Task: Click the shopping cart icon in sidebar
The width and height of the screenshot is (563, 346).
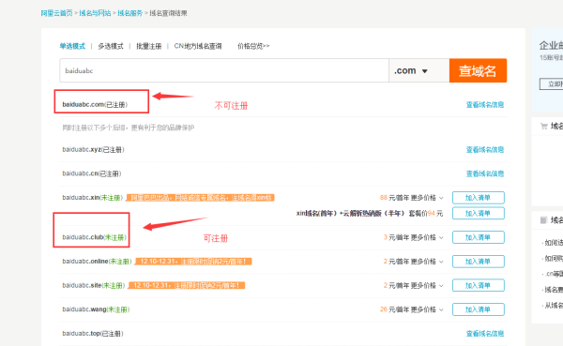Action: point(544,126)
